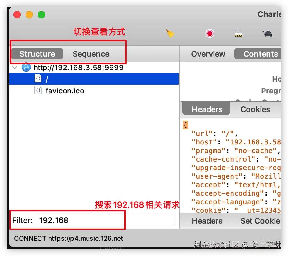Image resolution: width=288 pixels, height=256 pixels.
Task: Enable SSL proxying via the padlock icon
Action: point(238,34)
